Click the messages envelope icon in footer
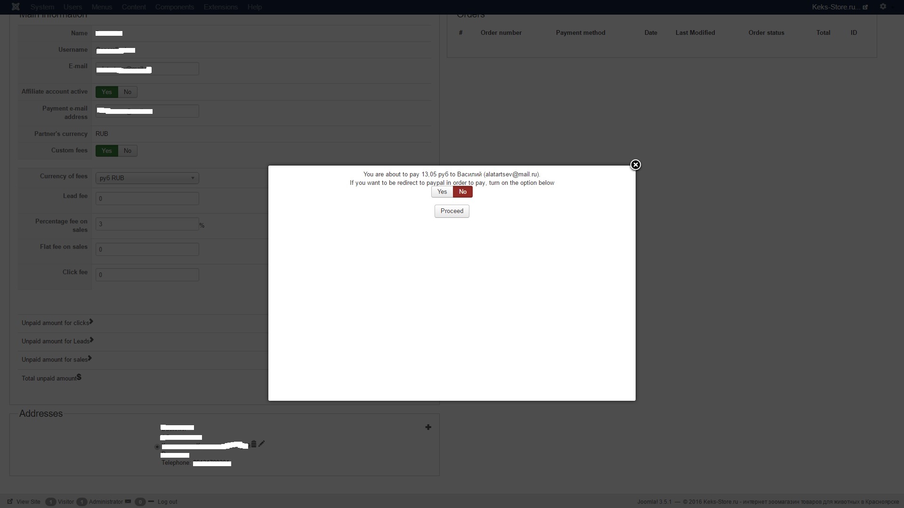This screenshot has height=508, width=904. 128,501
